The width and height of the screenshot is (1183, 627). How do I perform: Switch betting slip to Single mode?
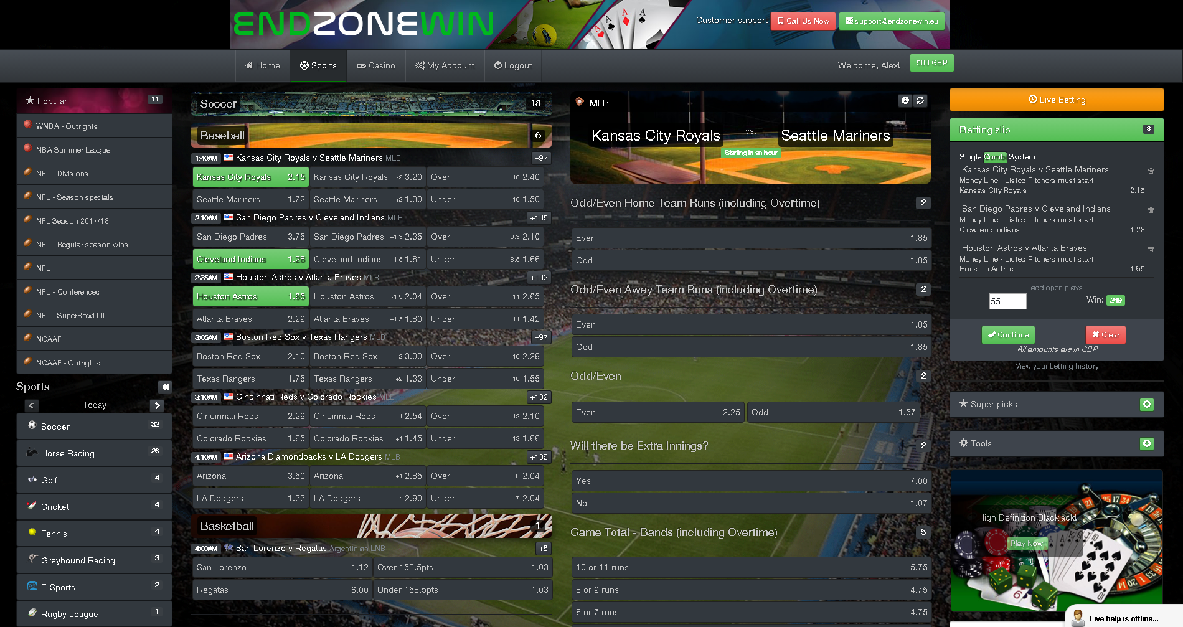coord(969,157)
